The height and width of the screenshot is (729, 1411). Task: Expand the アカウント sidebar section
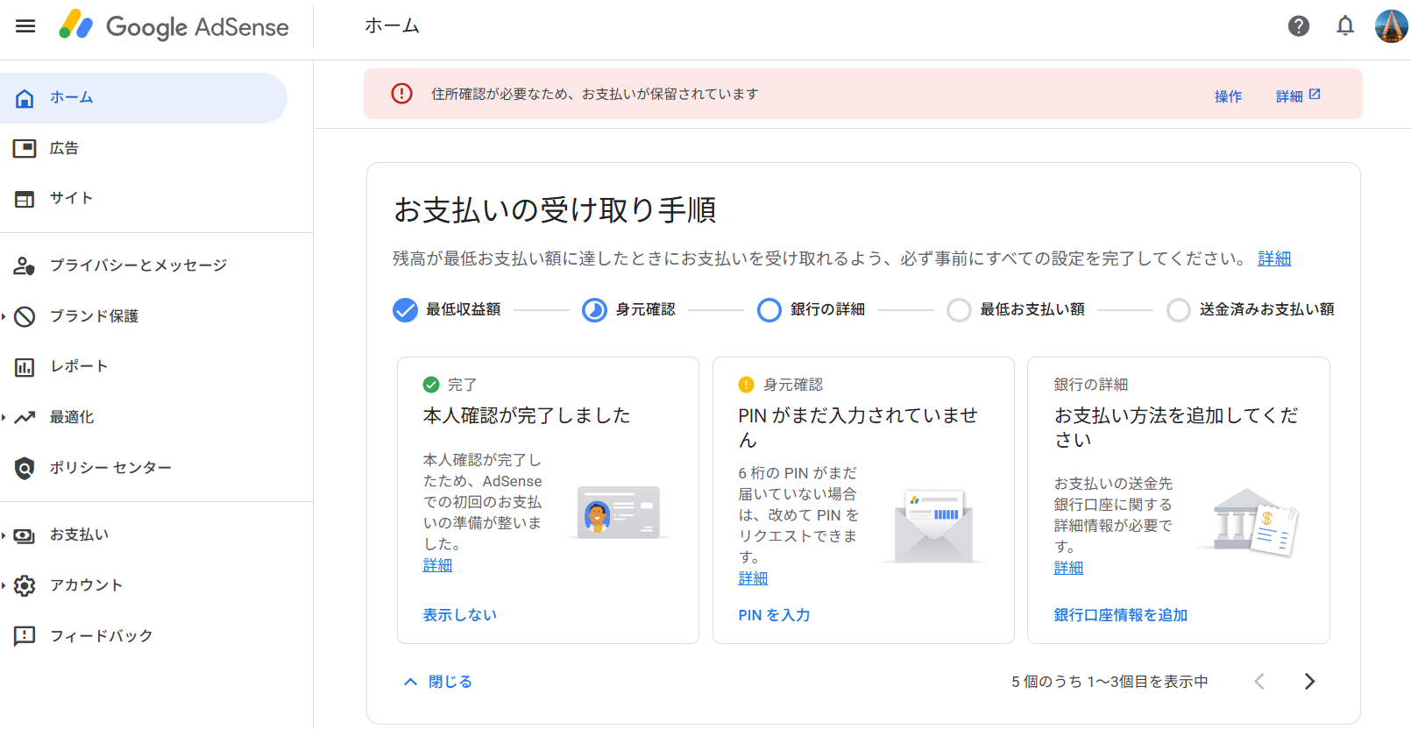click(86, 585)
